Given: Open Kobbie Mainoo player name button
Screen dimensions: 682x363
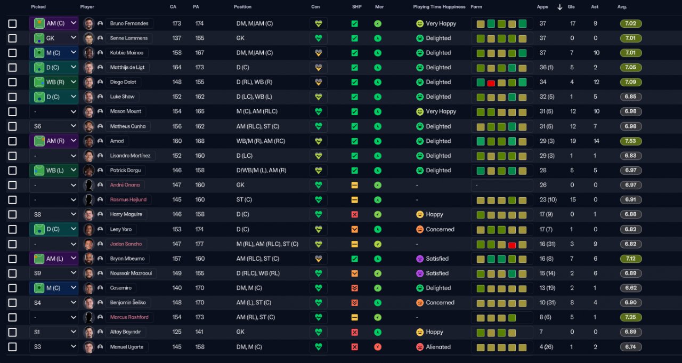Looking at the screenshot, I should [x=127, y=53].
